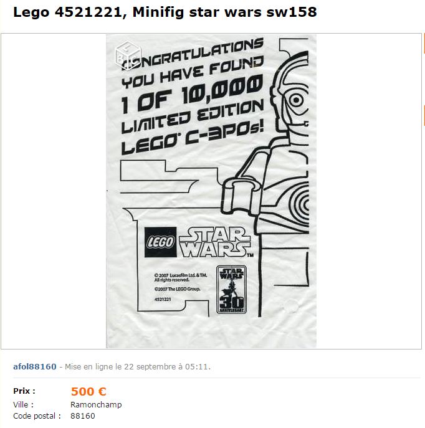Click the Star Wars 30th anniversary badge
Viewport: 425px width, 428px height.
(x=231, y=289)
